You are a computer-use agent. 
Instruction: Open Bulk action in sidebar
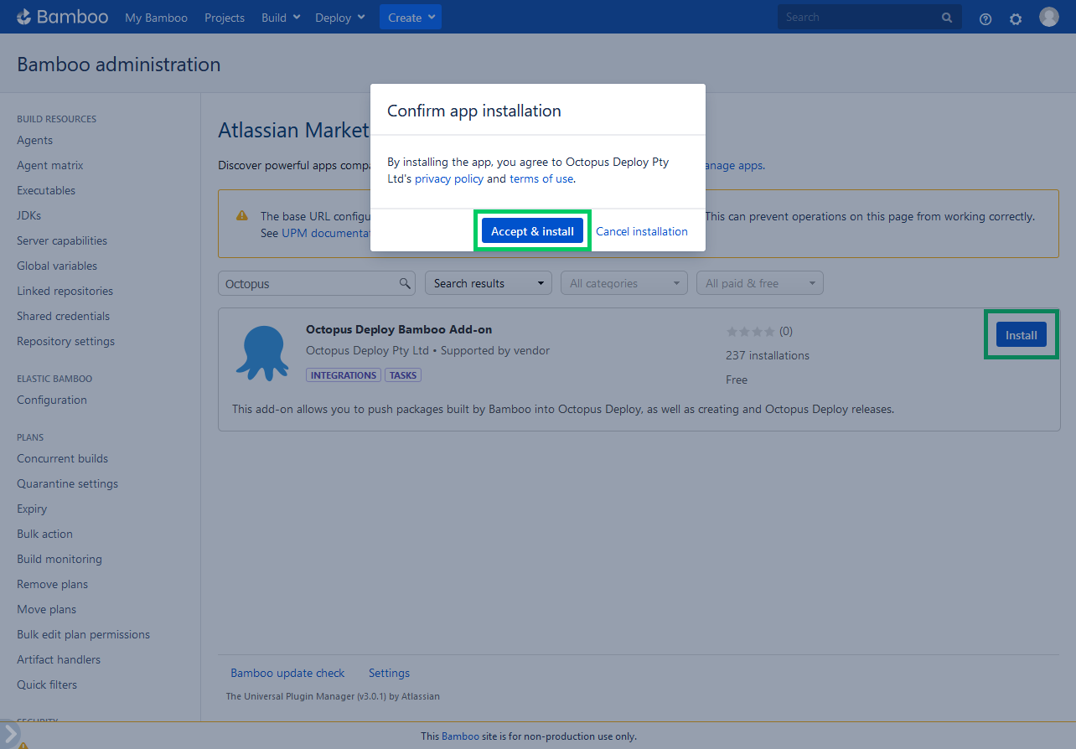[44, 534]
